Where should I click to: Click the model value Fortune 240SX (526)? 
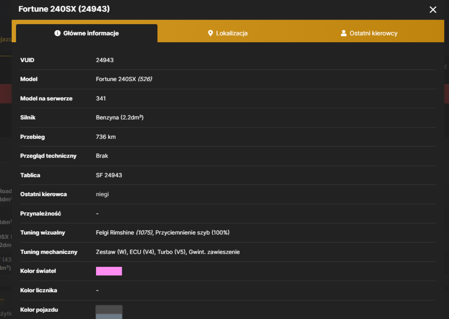coord(124,79)
